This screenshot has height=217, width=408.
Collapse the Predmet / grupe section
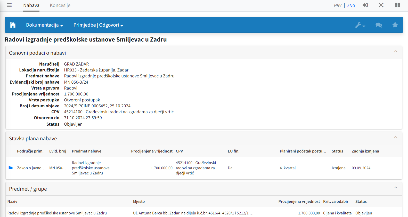tap(396, 188)
